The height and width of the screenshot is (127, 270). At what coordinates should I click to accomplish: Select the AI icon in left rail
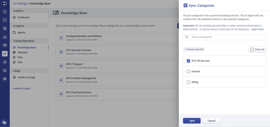5,54
